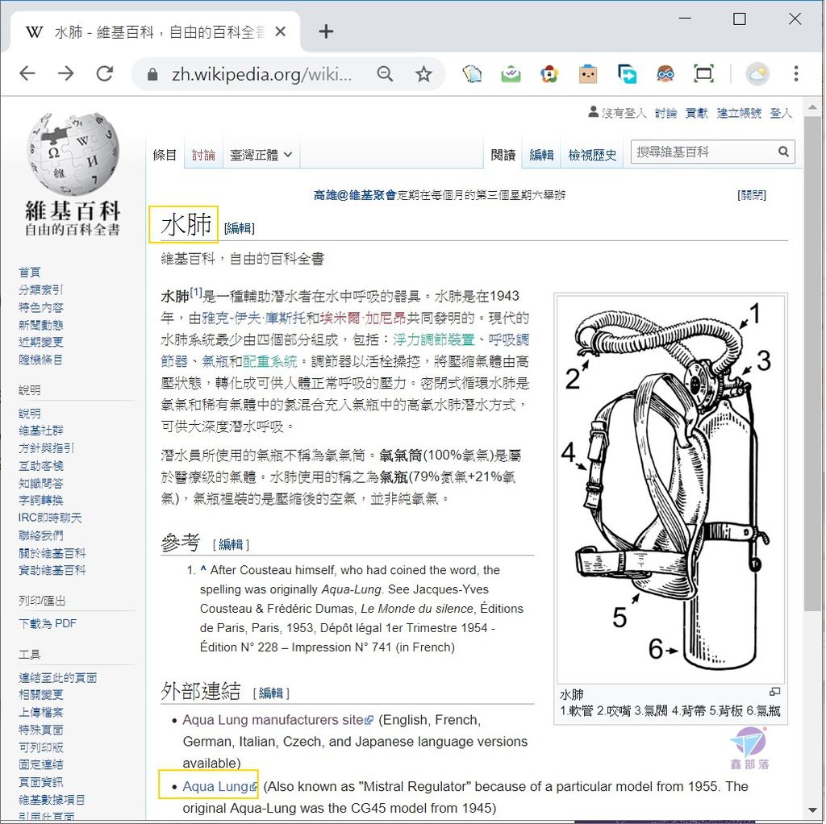This screenshot has height=824, width=826.
Task: Open the 埃米爾·加尼昂 red link
Action: pyautogui.click(x=363, y=318)
